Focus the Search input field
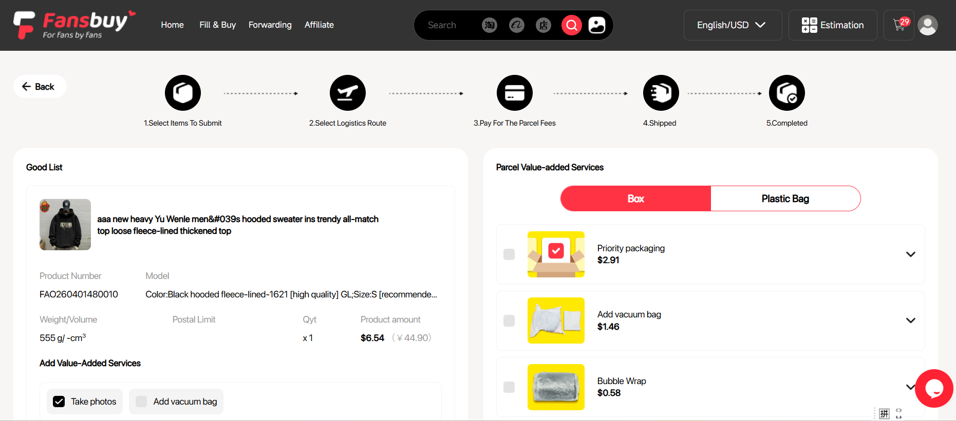This screenshot has height=421, width=956. tap(449, 25)
